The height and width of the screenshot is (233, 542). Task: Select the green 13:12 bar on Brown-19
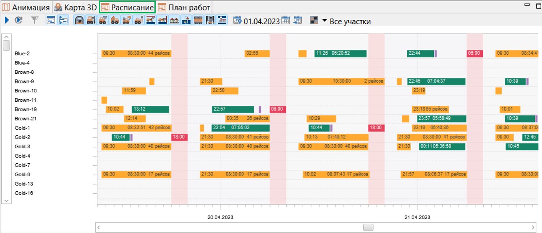coord(150,109)
